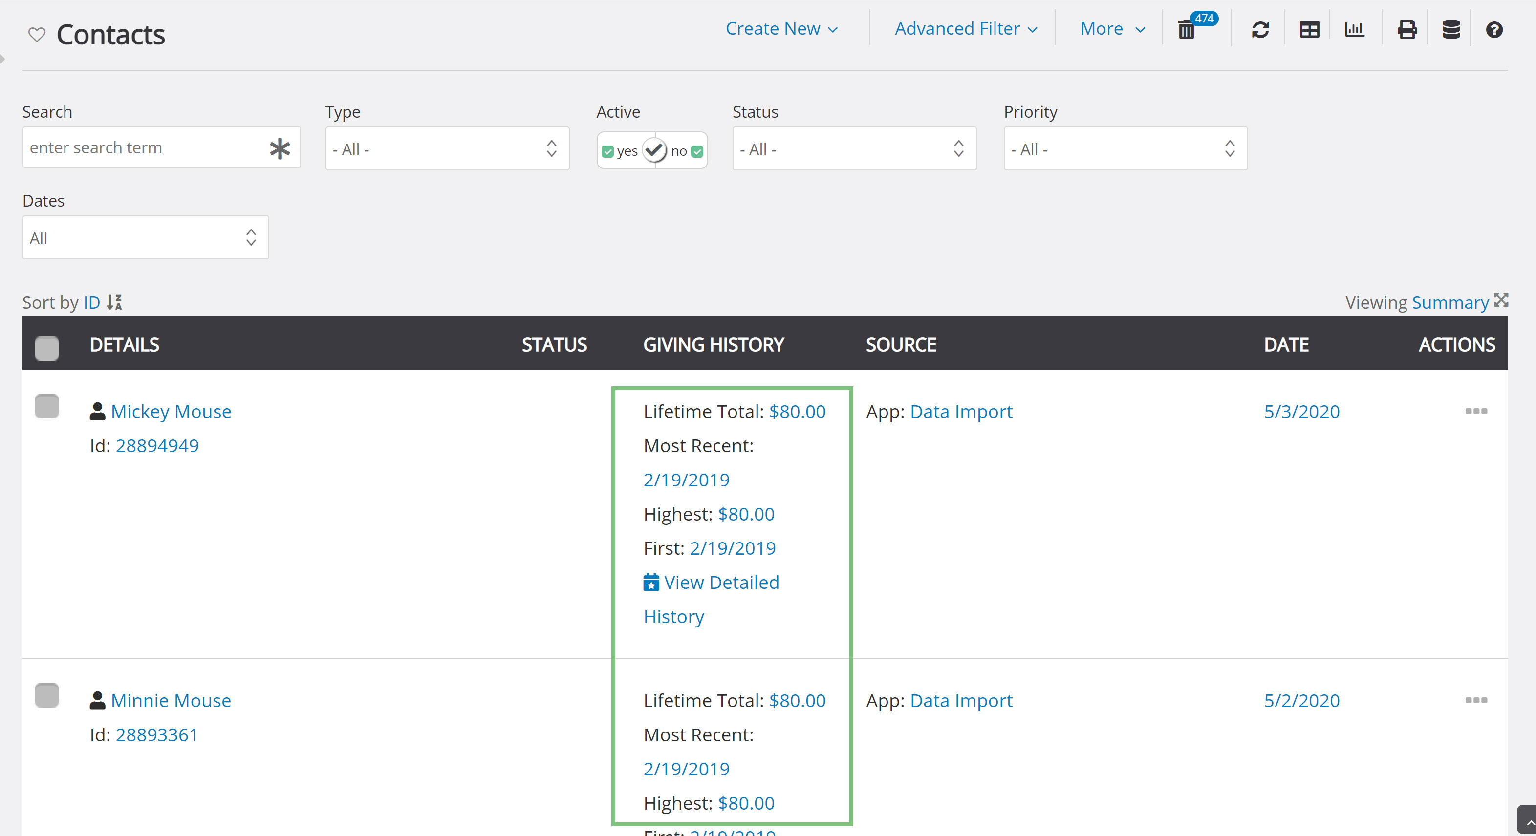The image size is (1536, 836).
Task: Toggle sort direction icon next to ID
Action: (x=114, y=303)
